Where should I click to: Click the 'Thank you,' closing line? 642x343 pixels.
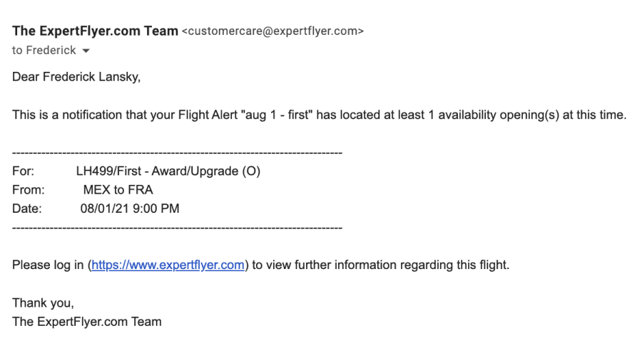[43, 303]
